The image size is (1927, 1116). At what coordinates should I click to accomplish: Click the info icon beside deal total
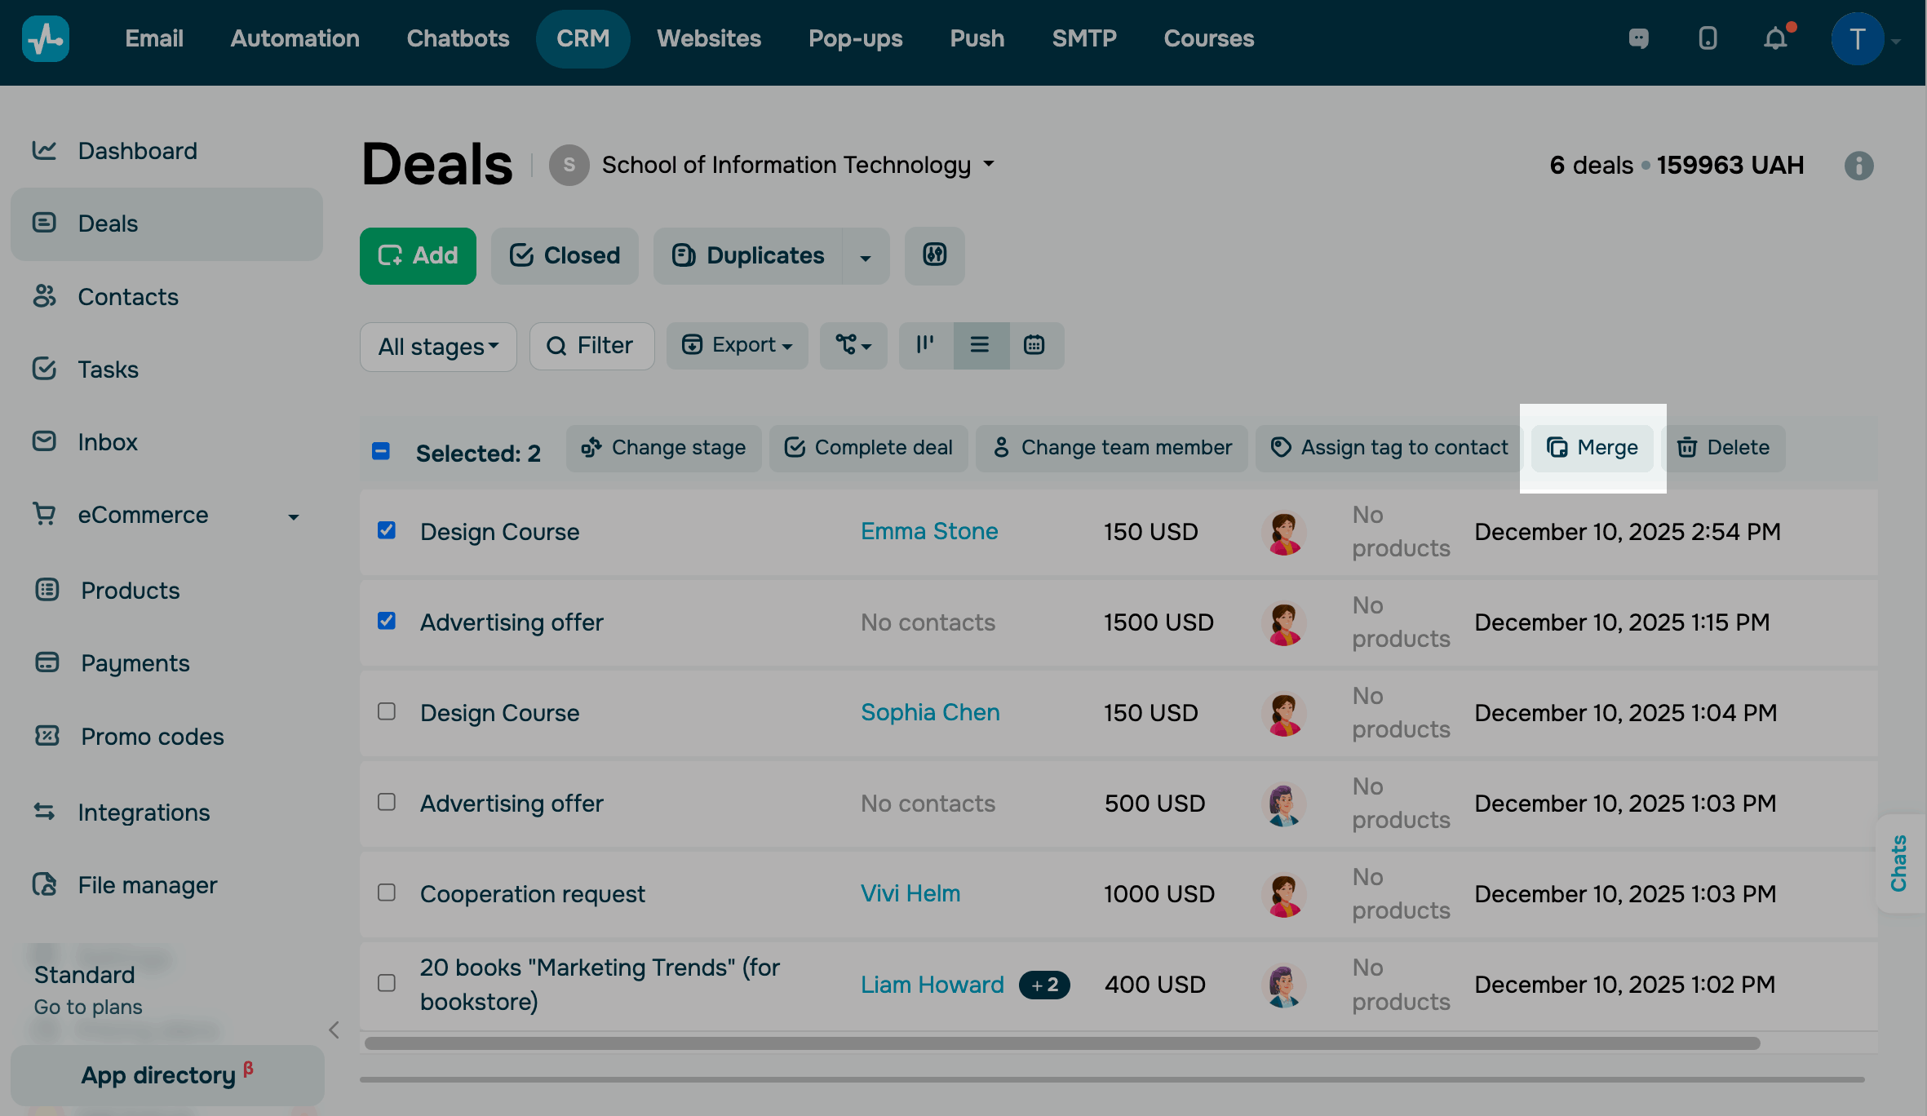[1858, 166]
